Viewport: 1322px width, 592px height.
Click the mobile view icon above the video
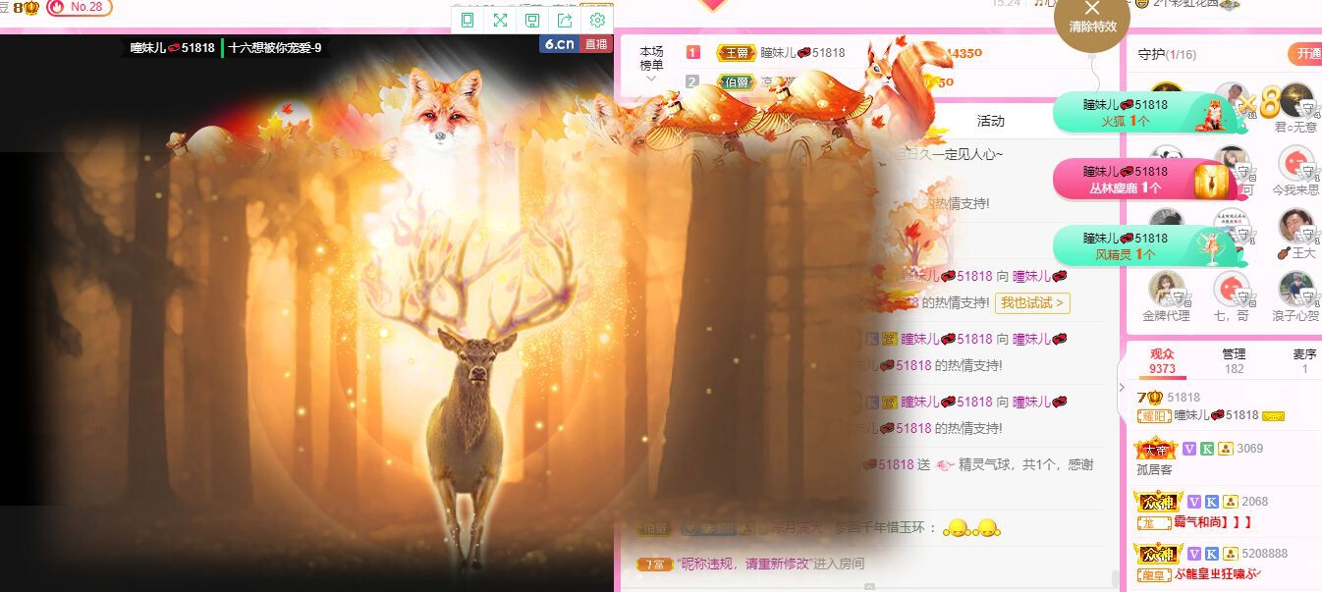468,20
